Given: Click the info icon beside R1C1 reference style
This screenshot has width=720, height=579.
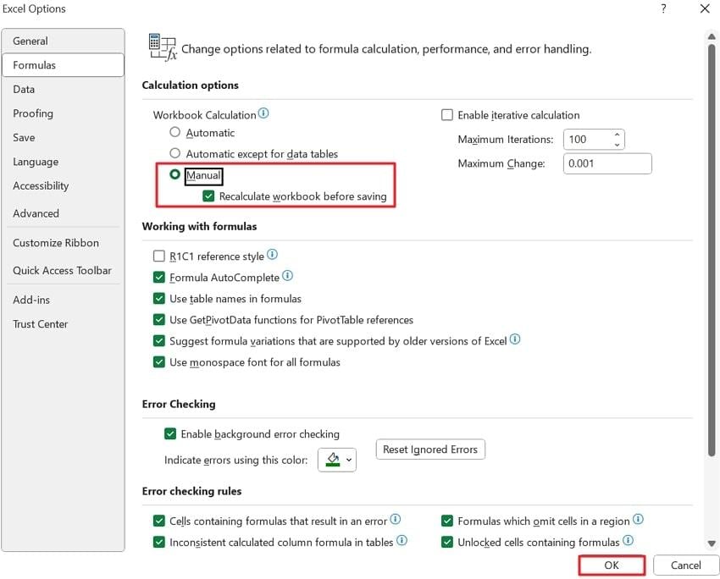Looking at the screenshot, I should click(x=272, y=254).
